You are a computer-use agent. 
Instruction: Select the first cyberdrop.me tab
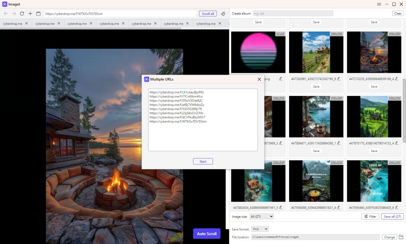12,24
